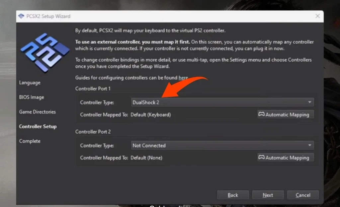Select the BIOS Image wizard step

click(x=32, y=97)
